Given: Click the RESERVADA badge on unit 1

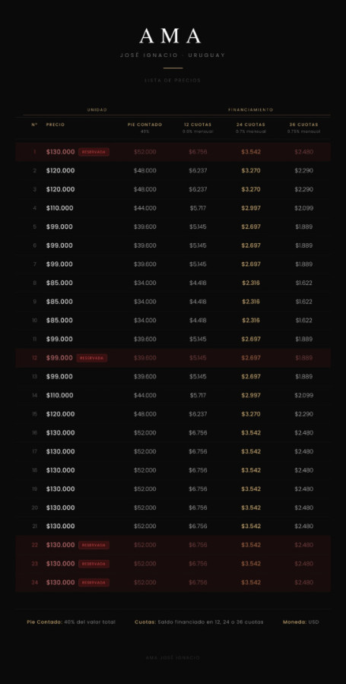Looking at the screenshot, I should (94, 152).
